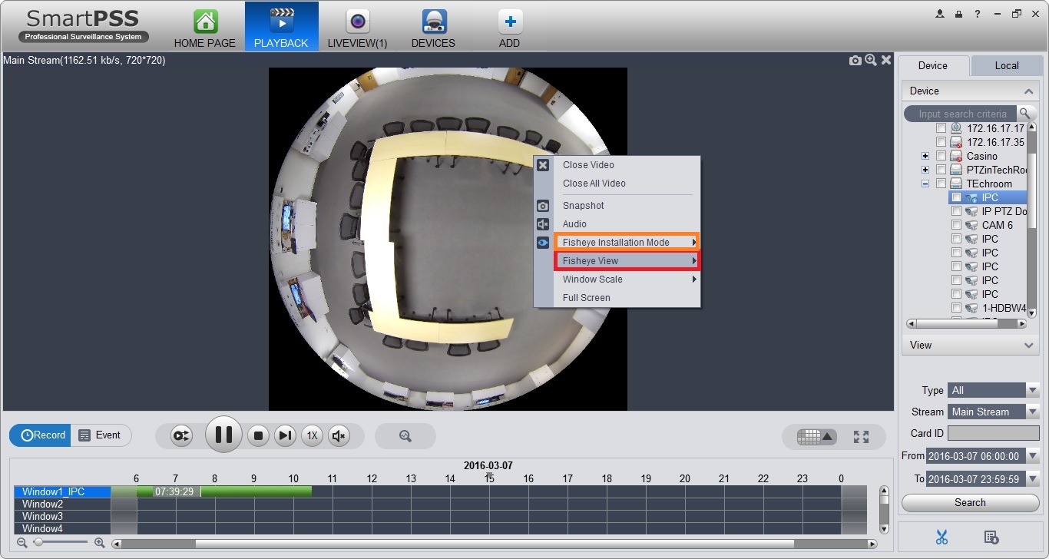Tick the IP PTZ Dome camera checkbox
1049x559 pixels.
point(956,211)
